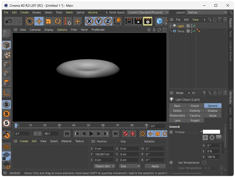
Task: Open the Size mode dropdown
Action: pyautogui.click(x=130, y=166)
